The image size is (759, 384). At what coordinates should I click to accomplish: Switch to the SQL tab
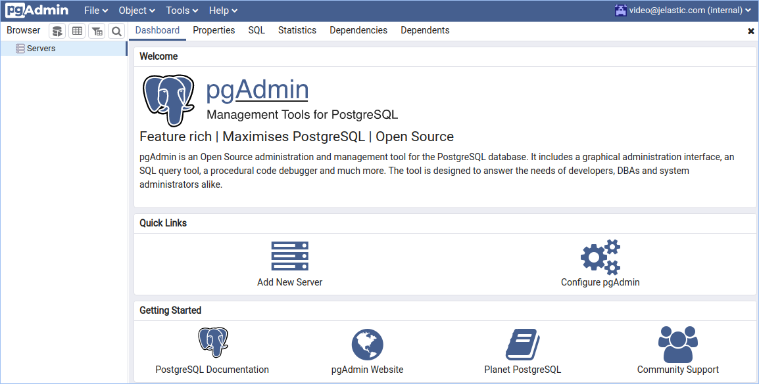tap(257, 30)
